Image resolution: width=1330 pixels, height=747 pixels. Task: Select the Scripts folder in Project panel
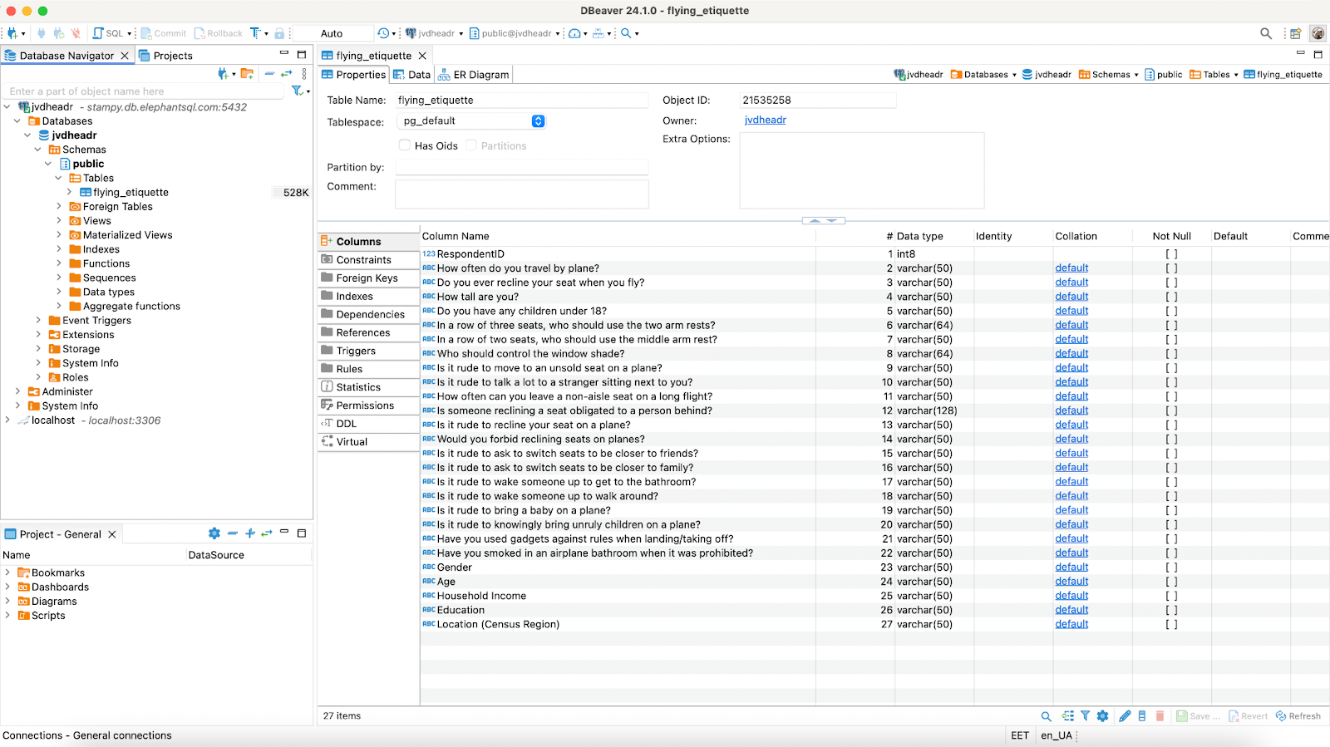click(x=48, y=616)
